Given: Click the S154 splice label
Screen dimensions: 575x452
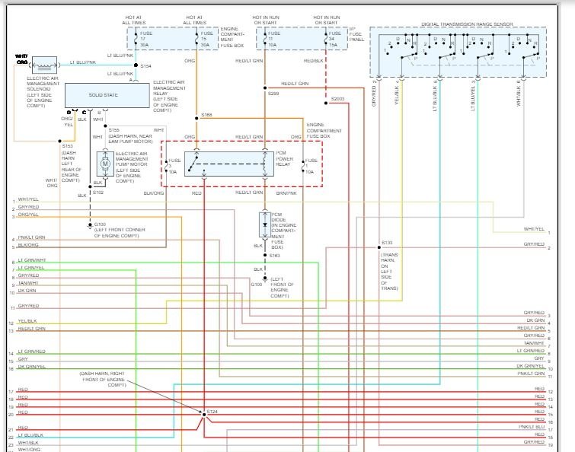Looking at the screenshot, I should point(145,66).
